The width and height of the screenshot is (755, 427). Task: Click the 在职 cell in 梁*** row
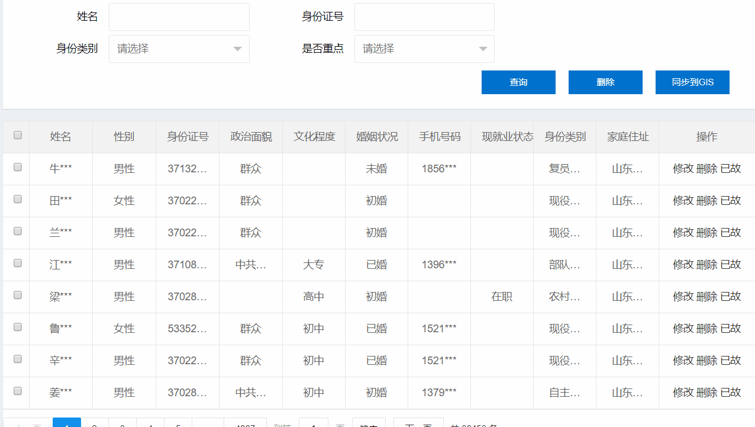502,297
